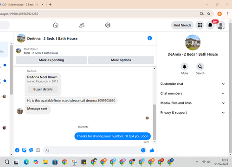Open Buyer details
Viewport: 232px width, 167px height.
tap(43, 89)
